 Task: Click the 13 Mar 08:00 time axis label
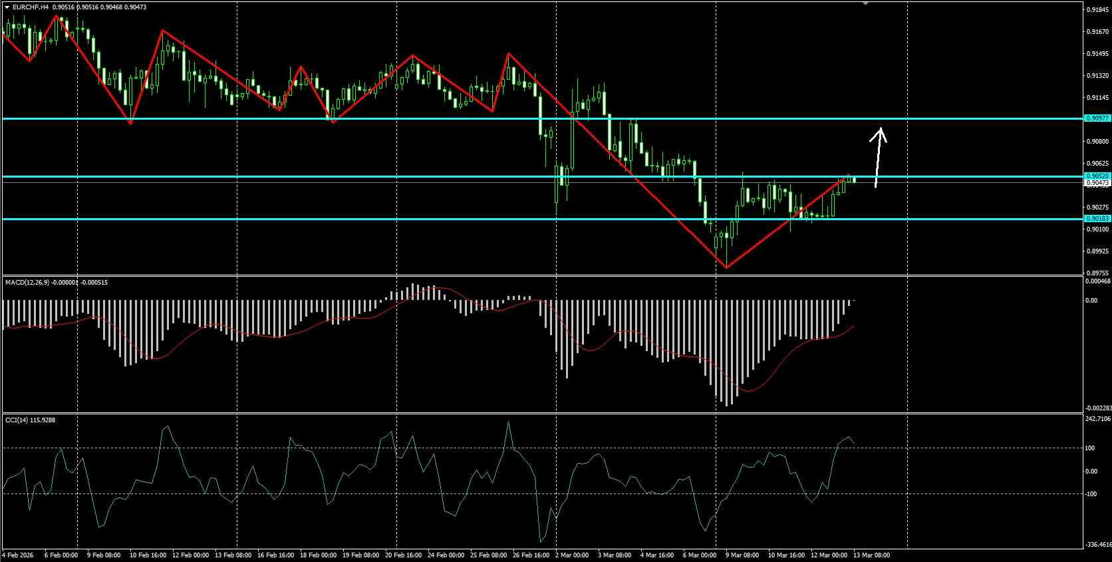[x=872, y=555]
